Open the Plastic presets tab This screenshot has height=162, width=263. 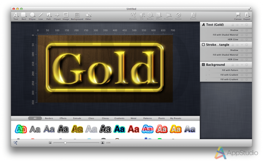[x=162, y=118]
